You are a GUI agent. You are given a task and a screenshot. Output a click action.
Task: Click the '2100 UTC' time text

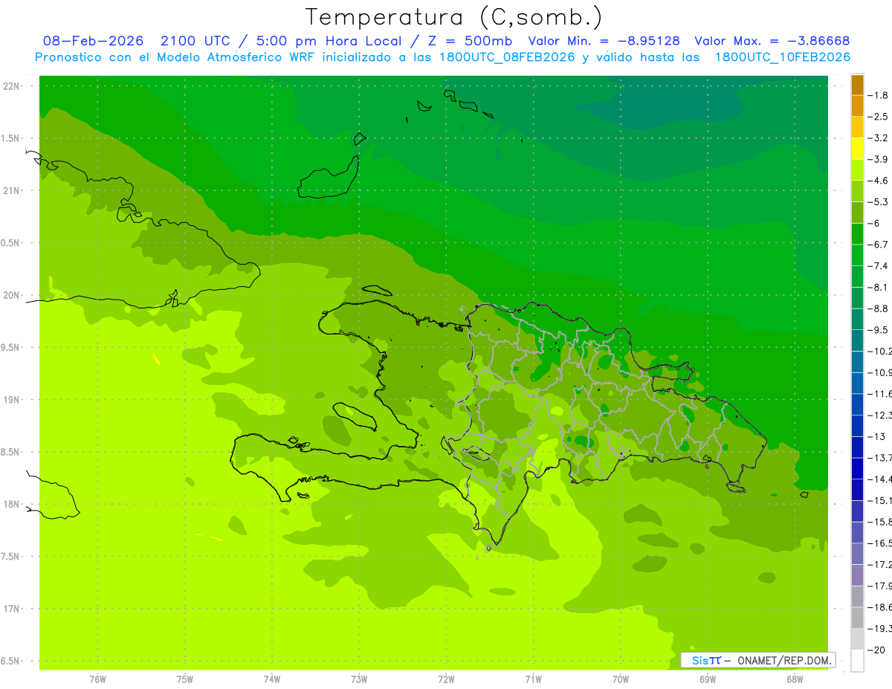click(x=195, y=41)
